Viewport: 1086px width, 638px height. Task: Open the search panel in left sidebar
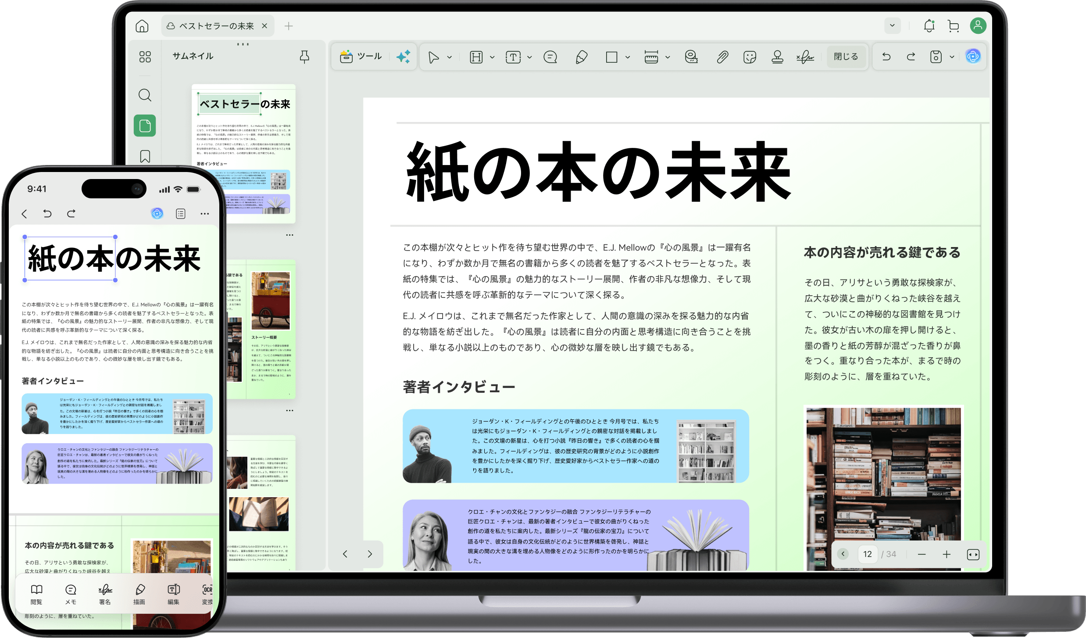point(145,95)
